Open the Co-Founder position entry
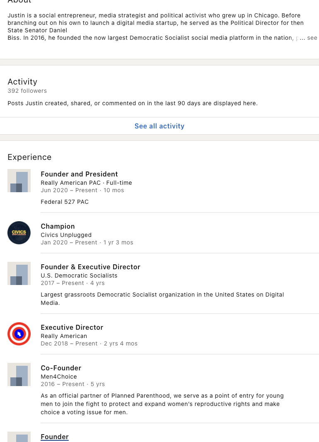The width and height of the screenshot is (319, 442). [61, 368]
